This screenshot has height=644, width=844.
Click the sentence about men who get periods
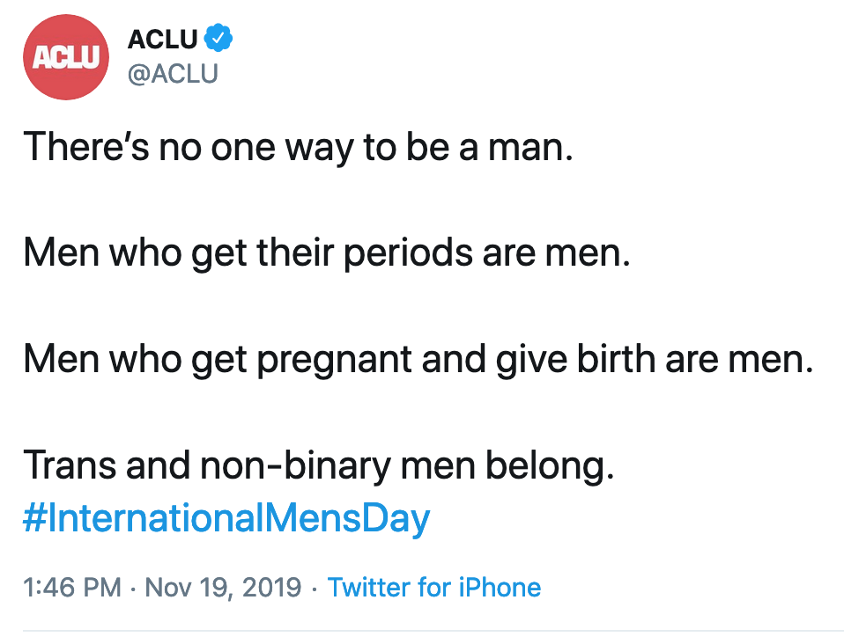point(327,253)
